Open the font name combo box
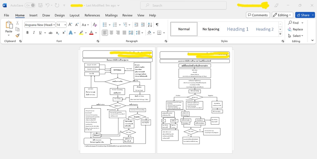317x159 pixels. 40,25
